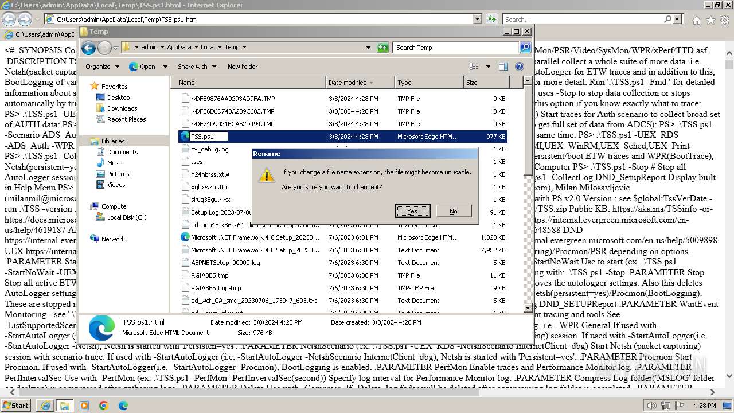Expand the Open button dropdown arrow
734x413 pixels.
coord(165,67)
